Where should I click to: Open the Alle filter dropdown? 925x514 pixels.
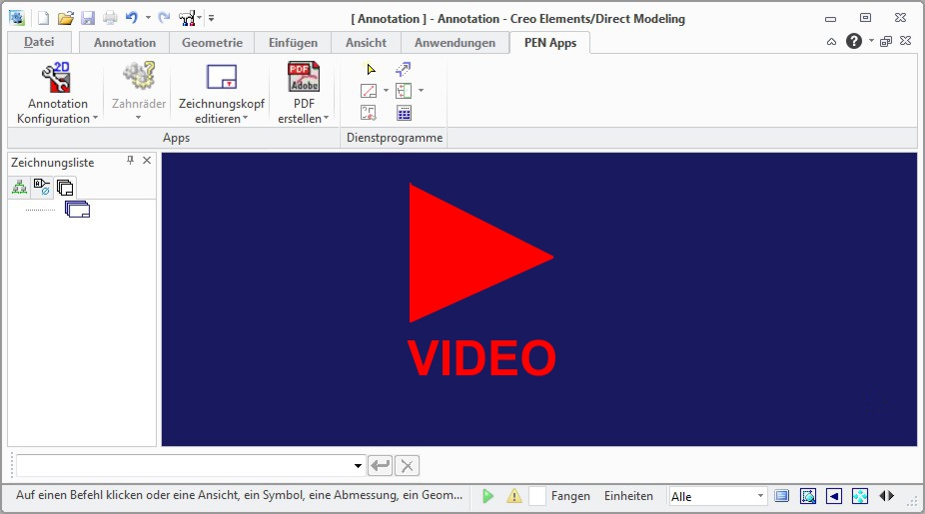coord(760,496)
